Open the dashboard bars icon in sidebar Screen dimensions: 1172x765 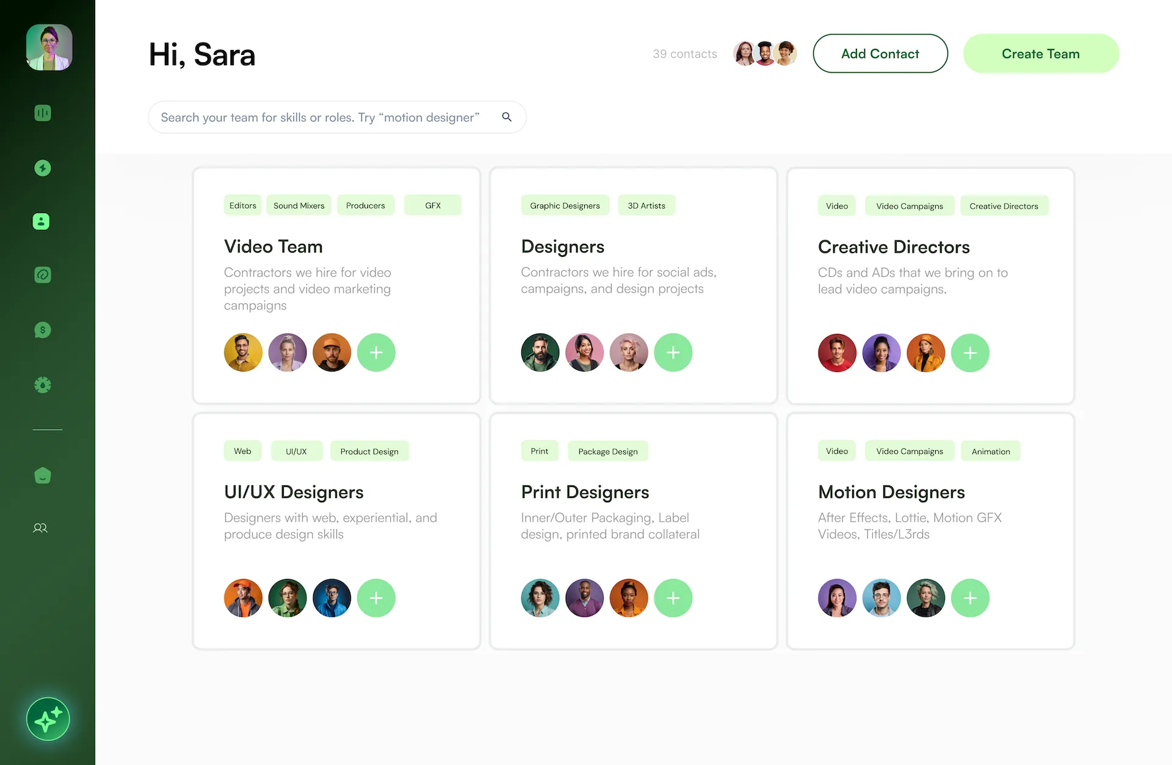coord(43,113)
